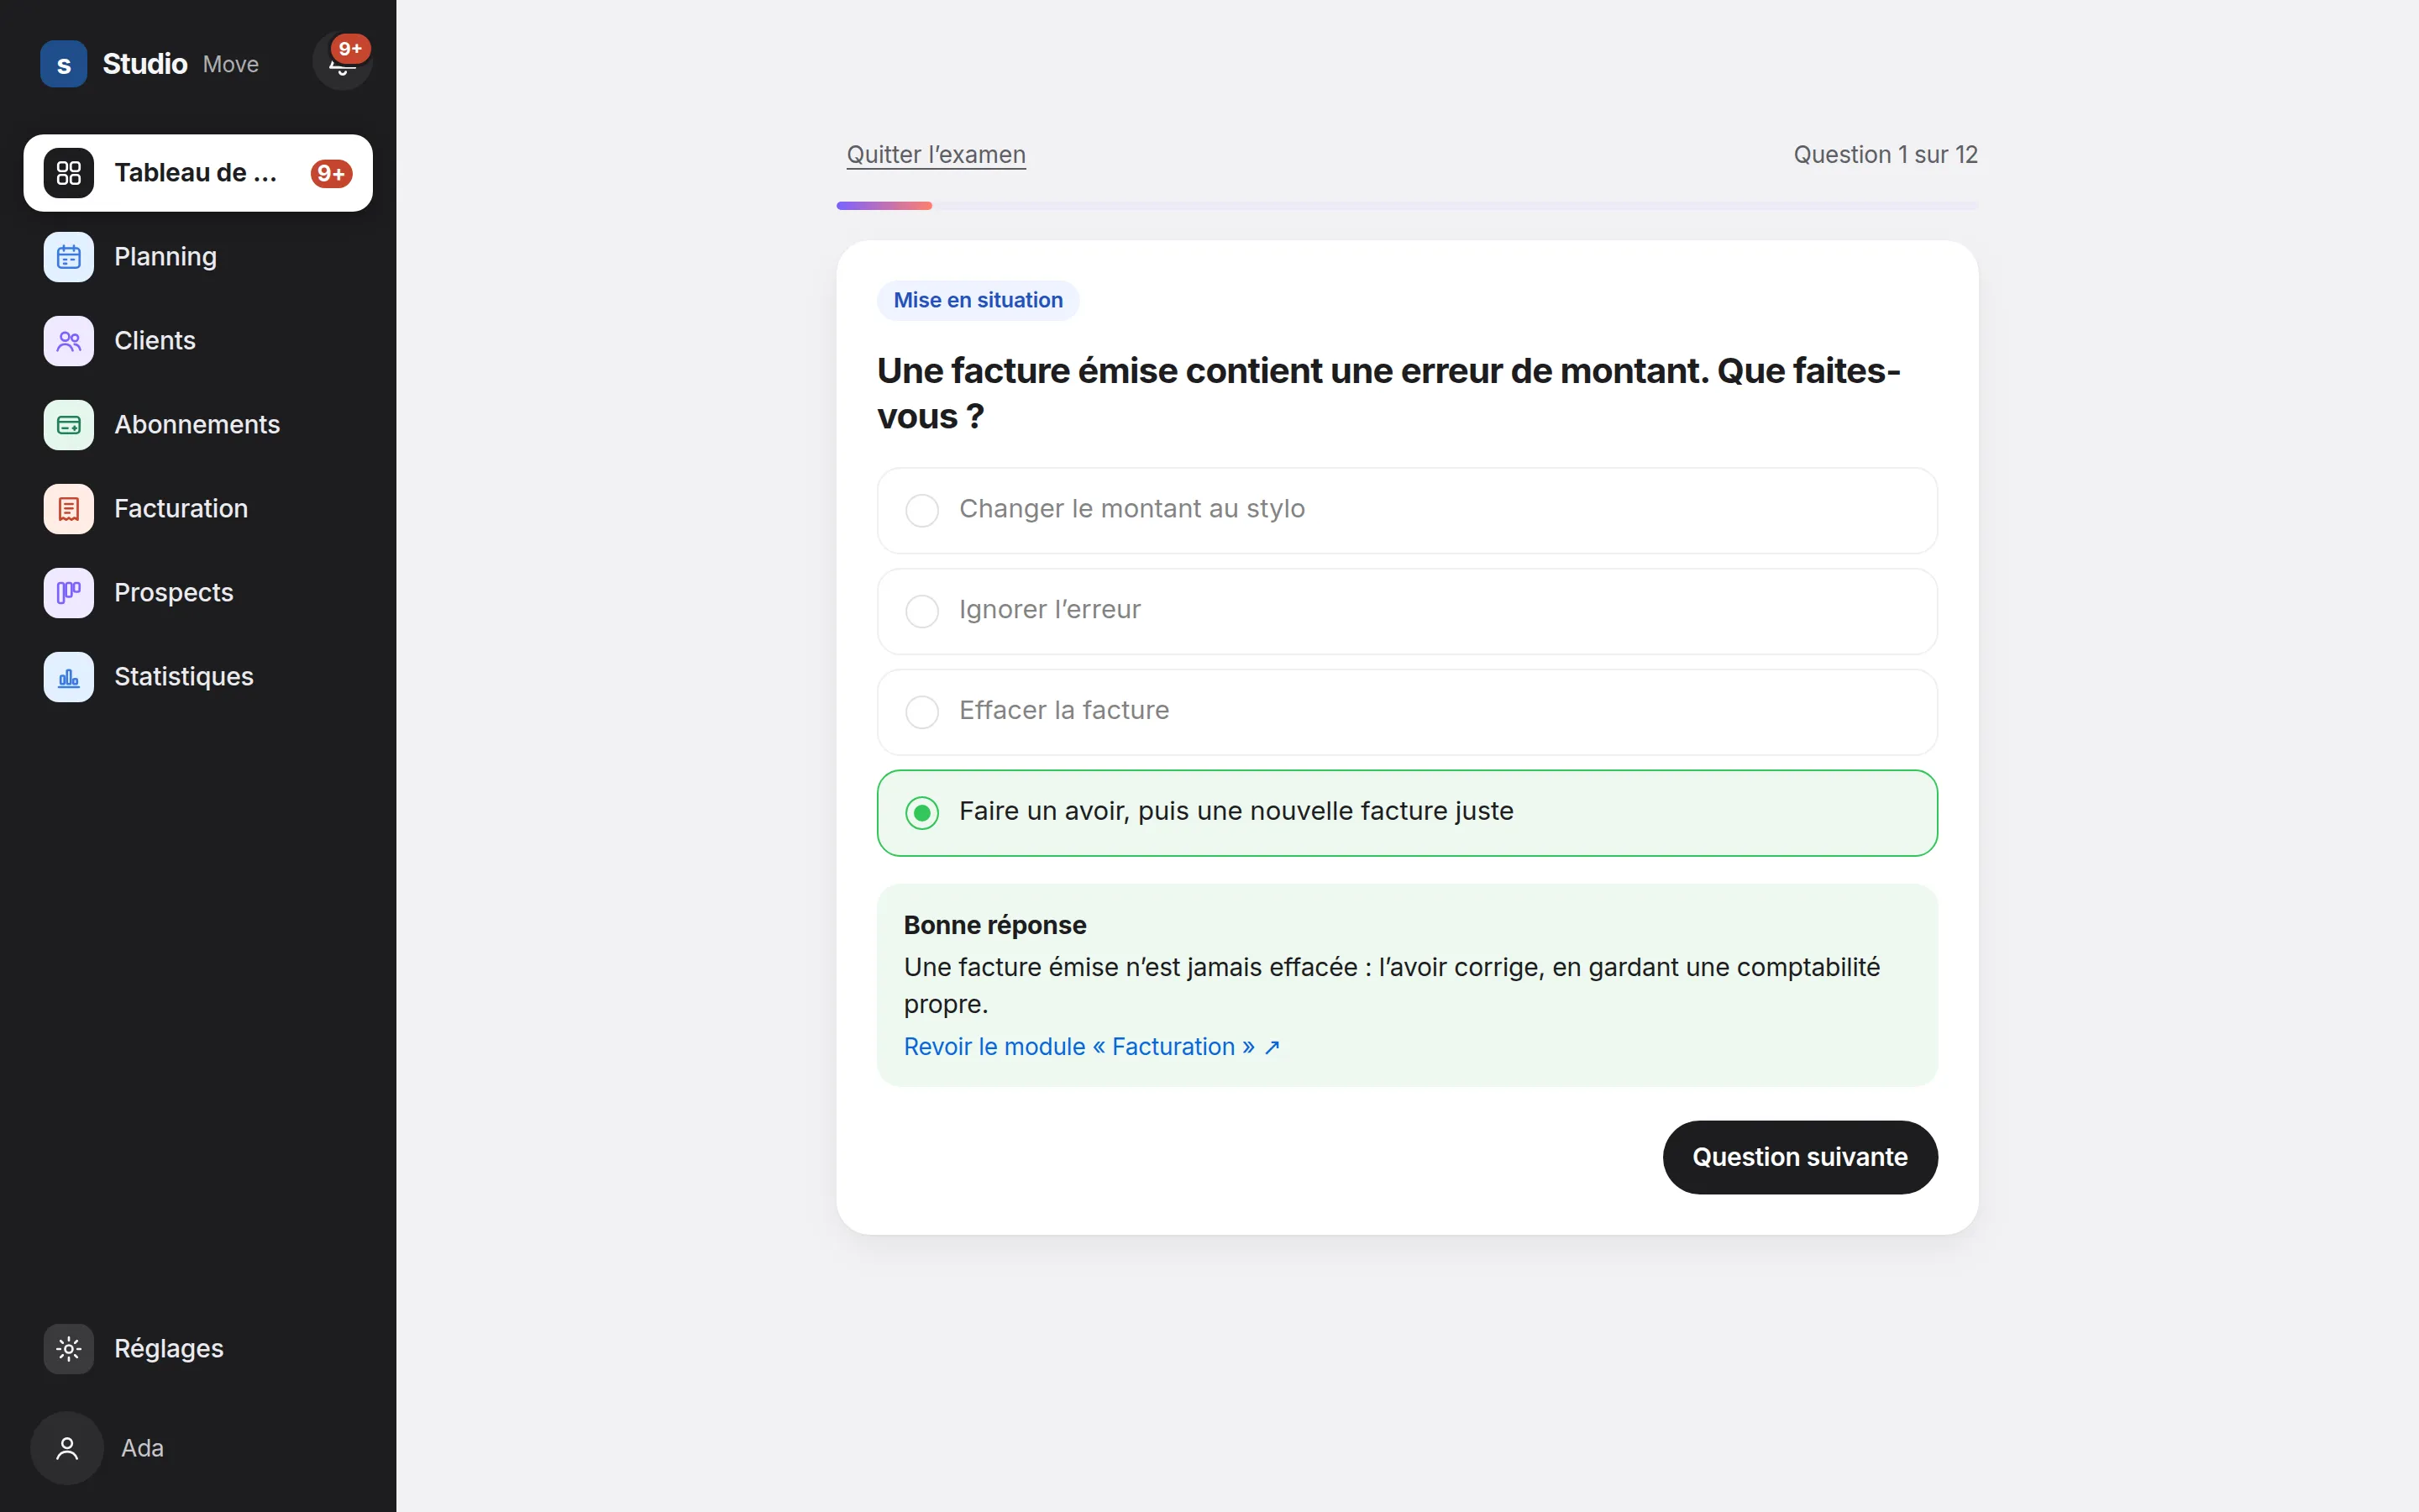Click the Planning calendar icon
The image size is (2419, 1512).
pyautogui.click(x=69, y=257)
